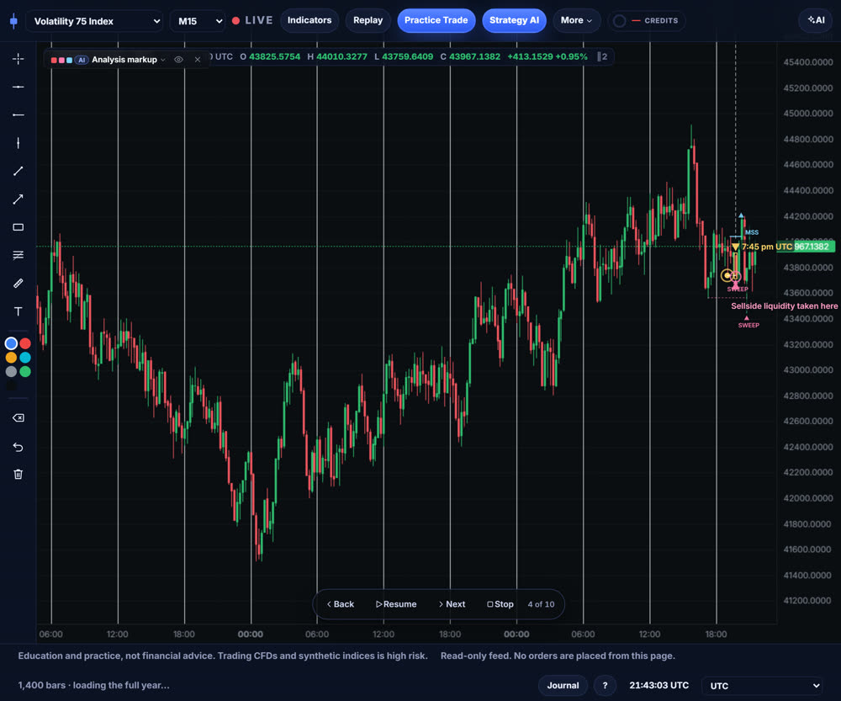Open the Journal
This screenshot has height=701, width=841.
tap(563, 686)
